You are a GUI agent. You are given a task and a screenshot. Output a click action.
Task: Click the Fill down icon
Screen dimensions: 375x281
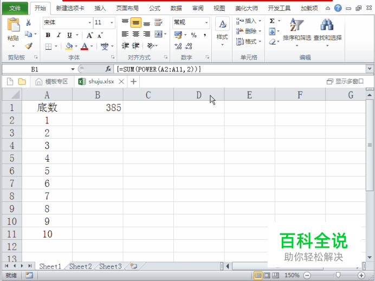pyautogui.click(x=272, y=31)
